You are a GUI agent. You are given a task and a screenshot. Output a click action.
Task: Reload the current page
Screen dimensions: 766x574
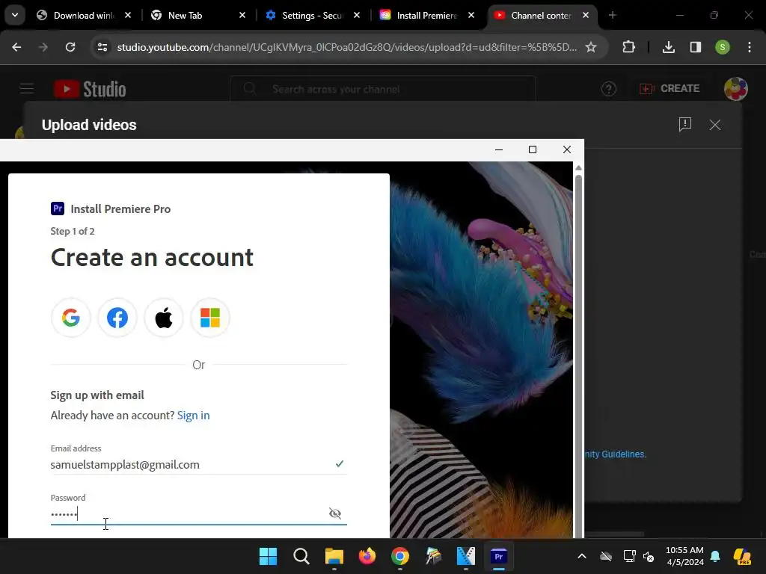pos(70,47)
